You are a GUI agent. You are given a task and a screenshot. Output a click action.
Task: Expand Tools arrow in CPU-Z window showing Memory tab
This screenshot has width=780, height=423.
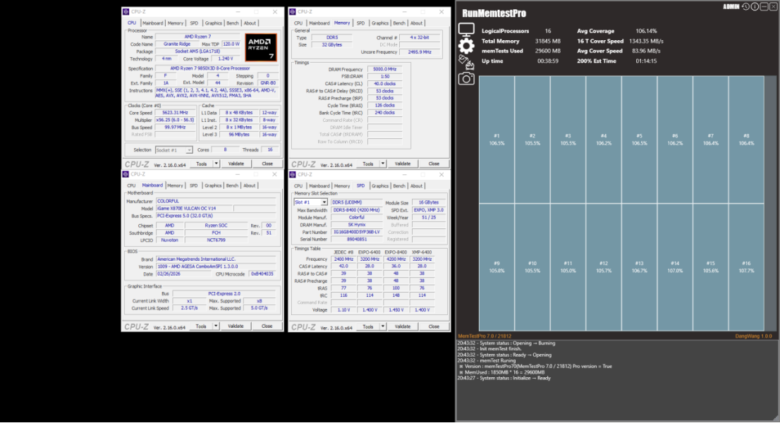point(382,164)
